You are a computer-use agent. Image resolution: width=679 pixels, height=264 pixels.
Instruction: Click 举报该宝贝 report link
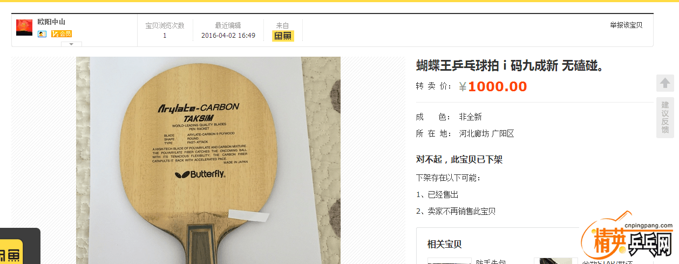(x=626, y=25)
